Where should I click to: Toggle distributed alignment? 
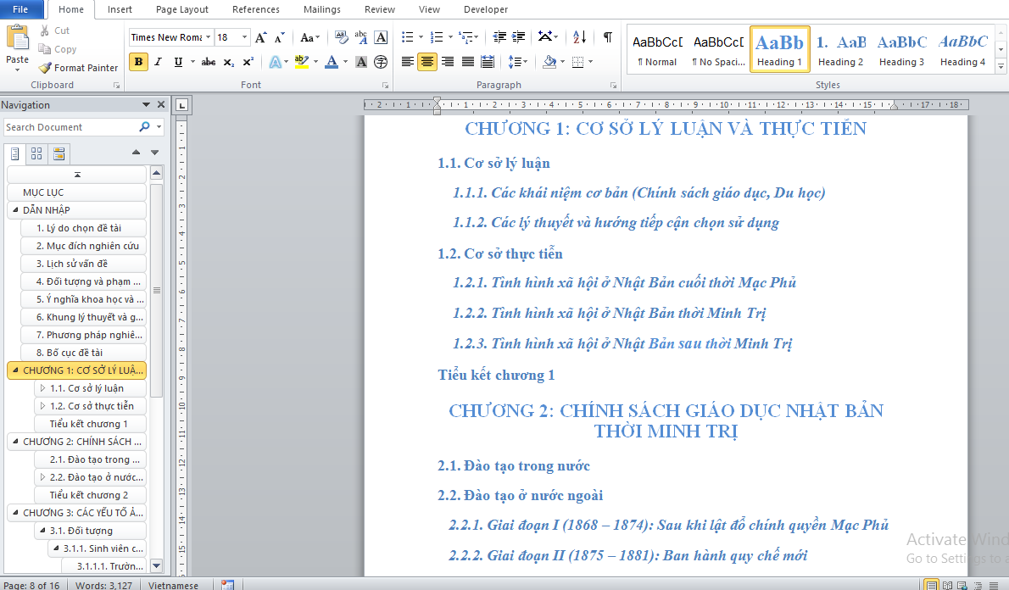pyautogui.click(x=488, y=62)
